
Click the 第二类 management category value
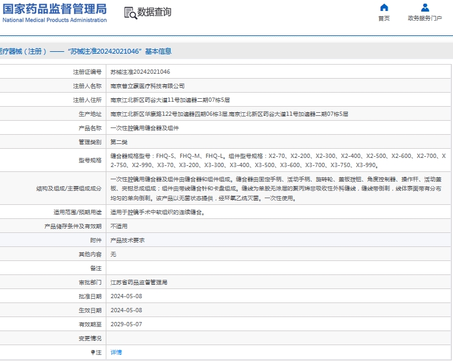click(x=119, y=142)
